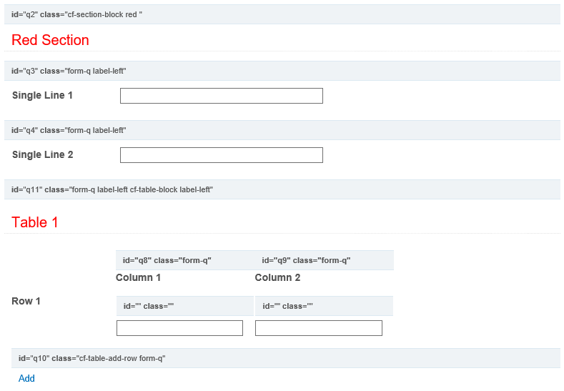Click the Row 1 label
564x391 pixels.
coord(26,301)
